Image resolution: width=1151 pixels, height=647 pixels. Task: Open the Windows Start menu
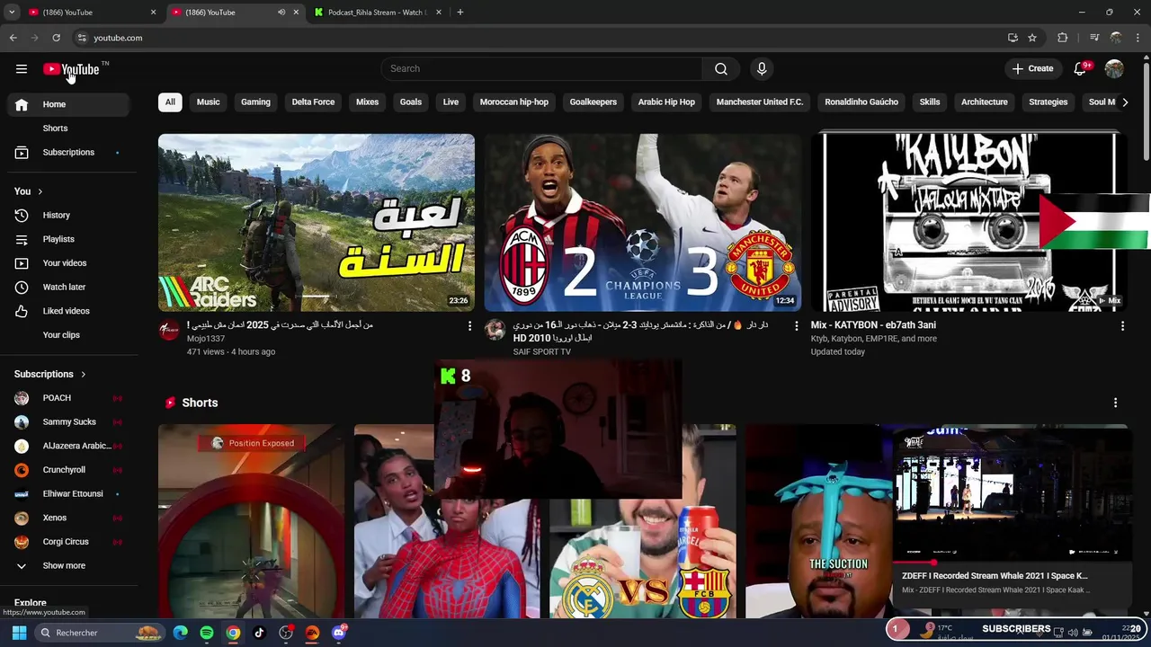coord(20,633)
